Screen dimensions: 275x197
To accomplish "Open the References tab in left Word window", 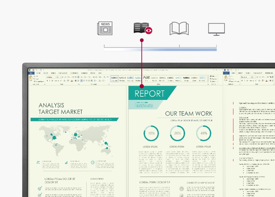I will coord(74,73).
